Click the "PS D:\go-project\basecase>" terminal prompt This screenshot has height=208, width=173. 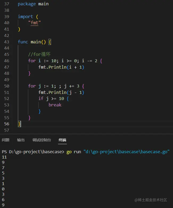(33, 152)
